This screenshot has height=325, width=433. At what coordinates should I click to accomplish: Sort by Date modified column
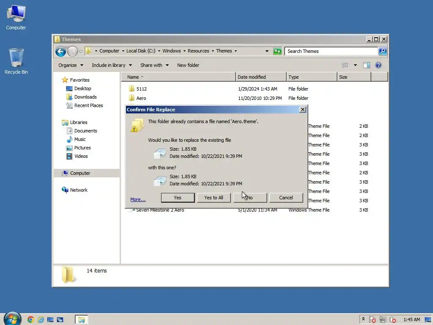261,77
